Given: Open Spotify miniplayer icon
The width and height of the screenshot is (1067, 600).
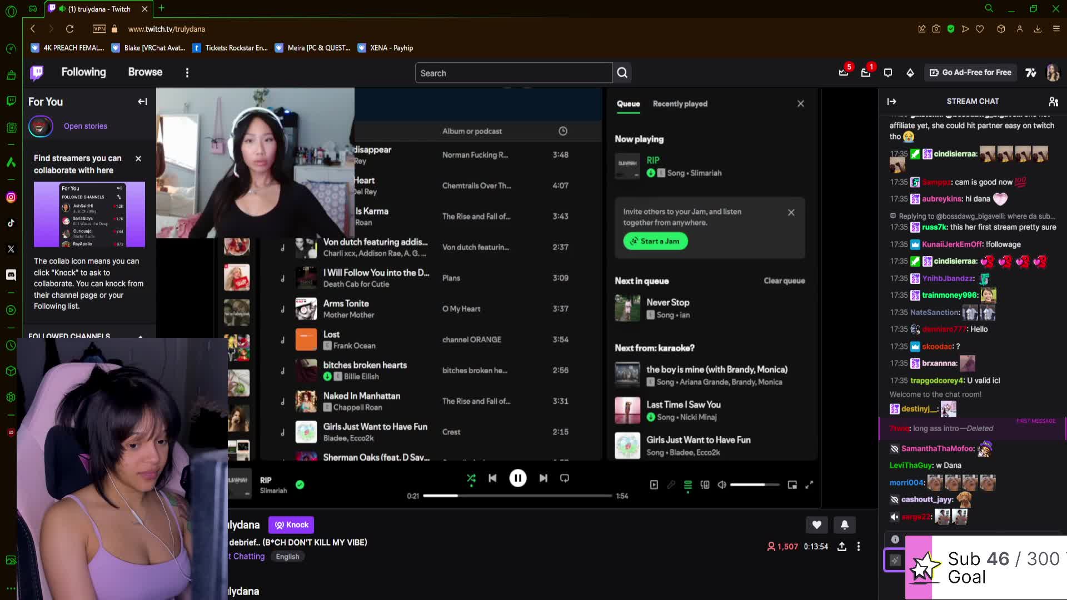Looking at the screenshot, I should (x=792, y=485).
